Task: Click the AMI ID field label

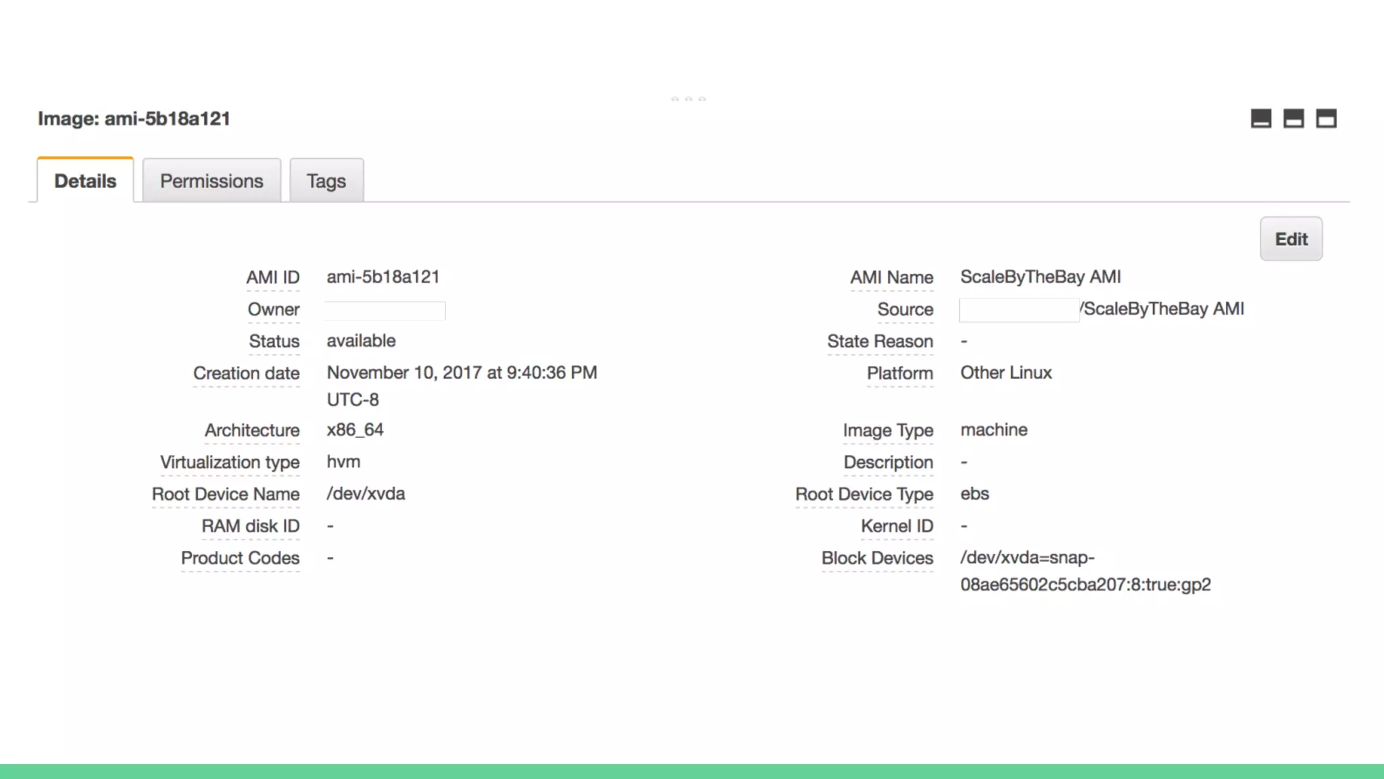Action: click(272, 278)
